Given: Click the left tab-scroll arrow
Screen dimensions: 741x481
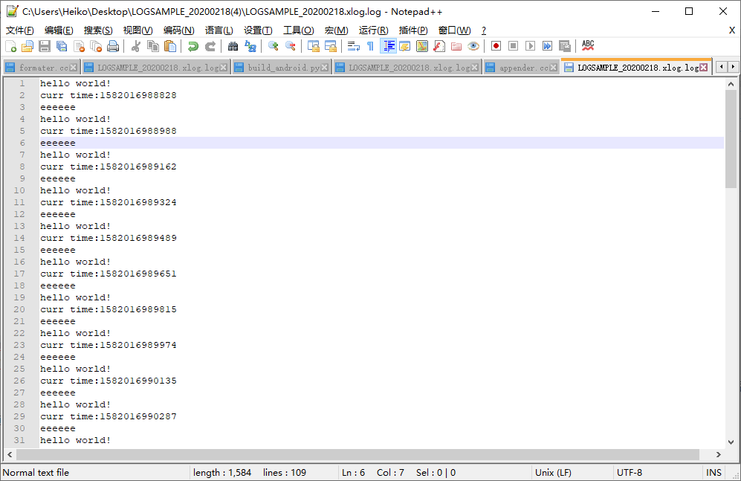Looking at the screenshot, I should pyautogui.click(x=720, y=67).
